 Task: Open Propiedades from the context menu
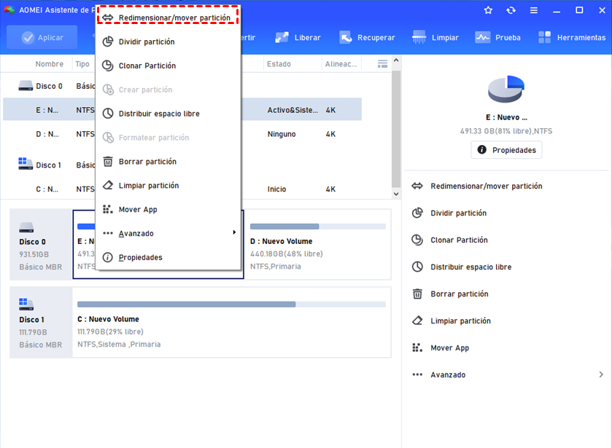click(168, 257)
